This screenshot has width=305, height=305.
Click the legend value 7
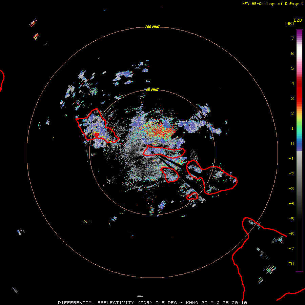292,38
